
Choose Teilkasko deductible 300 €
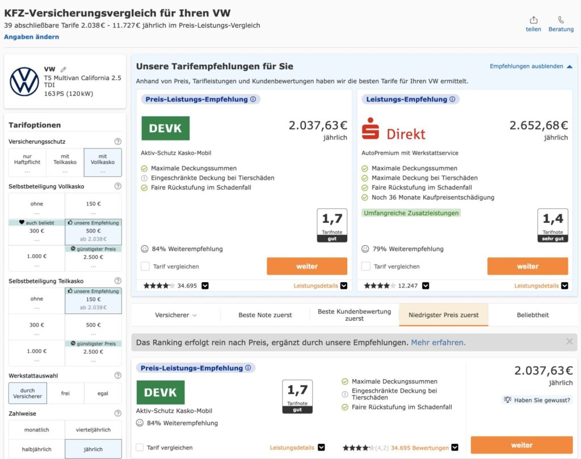tap(37, 327)
